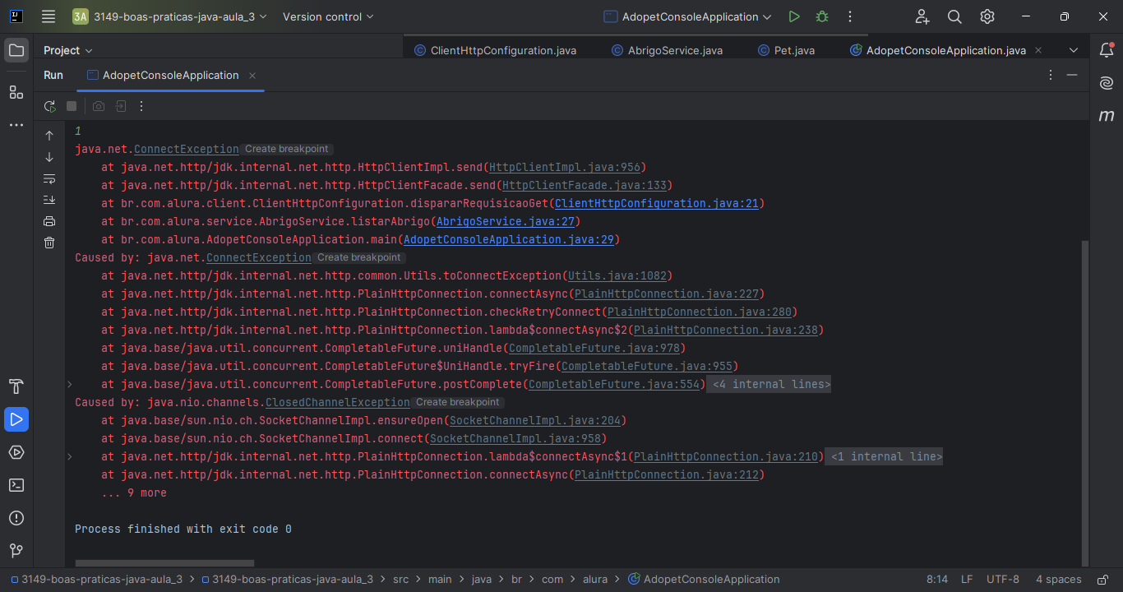Expand the 1 internal line fold
Image resolution: width=1123 pixels, height=592 pixels.
click(x=884, y=456)
